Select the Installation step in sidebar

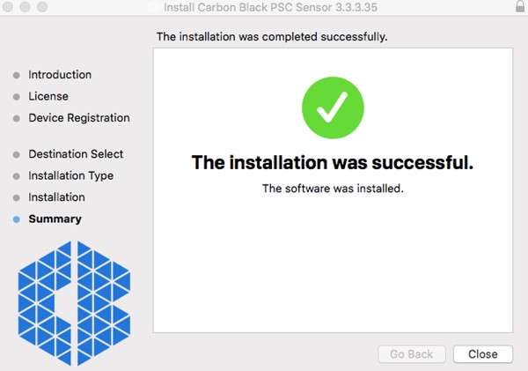click(x=56, y=197)
